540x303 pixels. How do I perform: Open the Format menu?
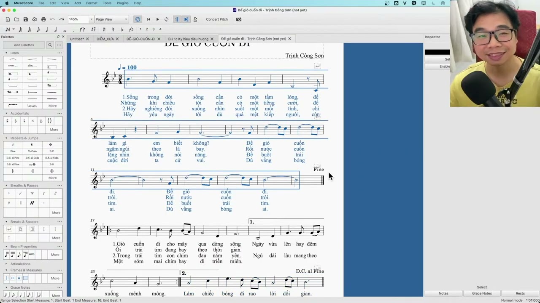92,3
